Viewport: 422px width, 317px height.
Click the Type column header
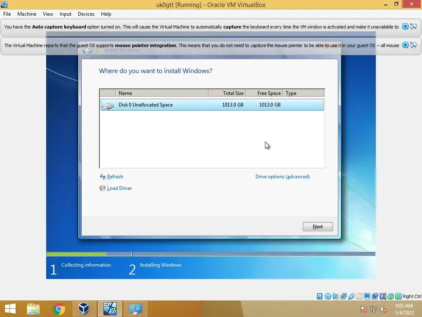[304, 93]
